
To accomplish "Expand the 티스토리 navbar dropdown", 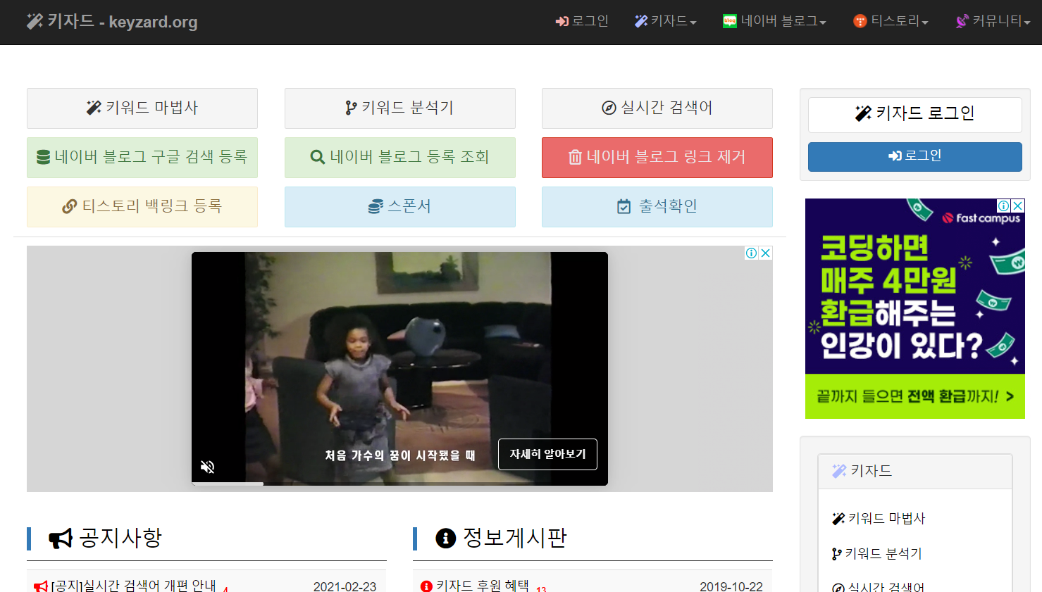I will pyautogui.click(x=891, y=21).
